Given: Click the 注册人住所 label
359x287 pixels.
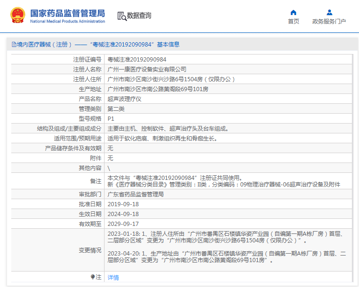Looking at the screenshot, I should tap(87, 79).
